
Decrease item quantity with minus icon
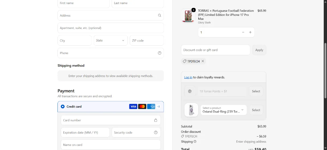243,32
